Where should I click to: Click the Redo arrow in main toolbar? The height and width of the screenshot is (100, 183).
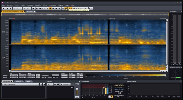coord(28,8)
